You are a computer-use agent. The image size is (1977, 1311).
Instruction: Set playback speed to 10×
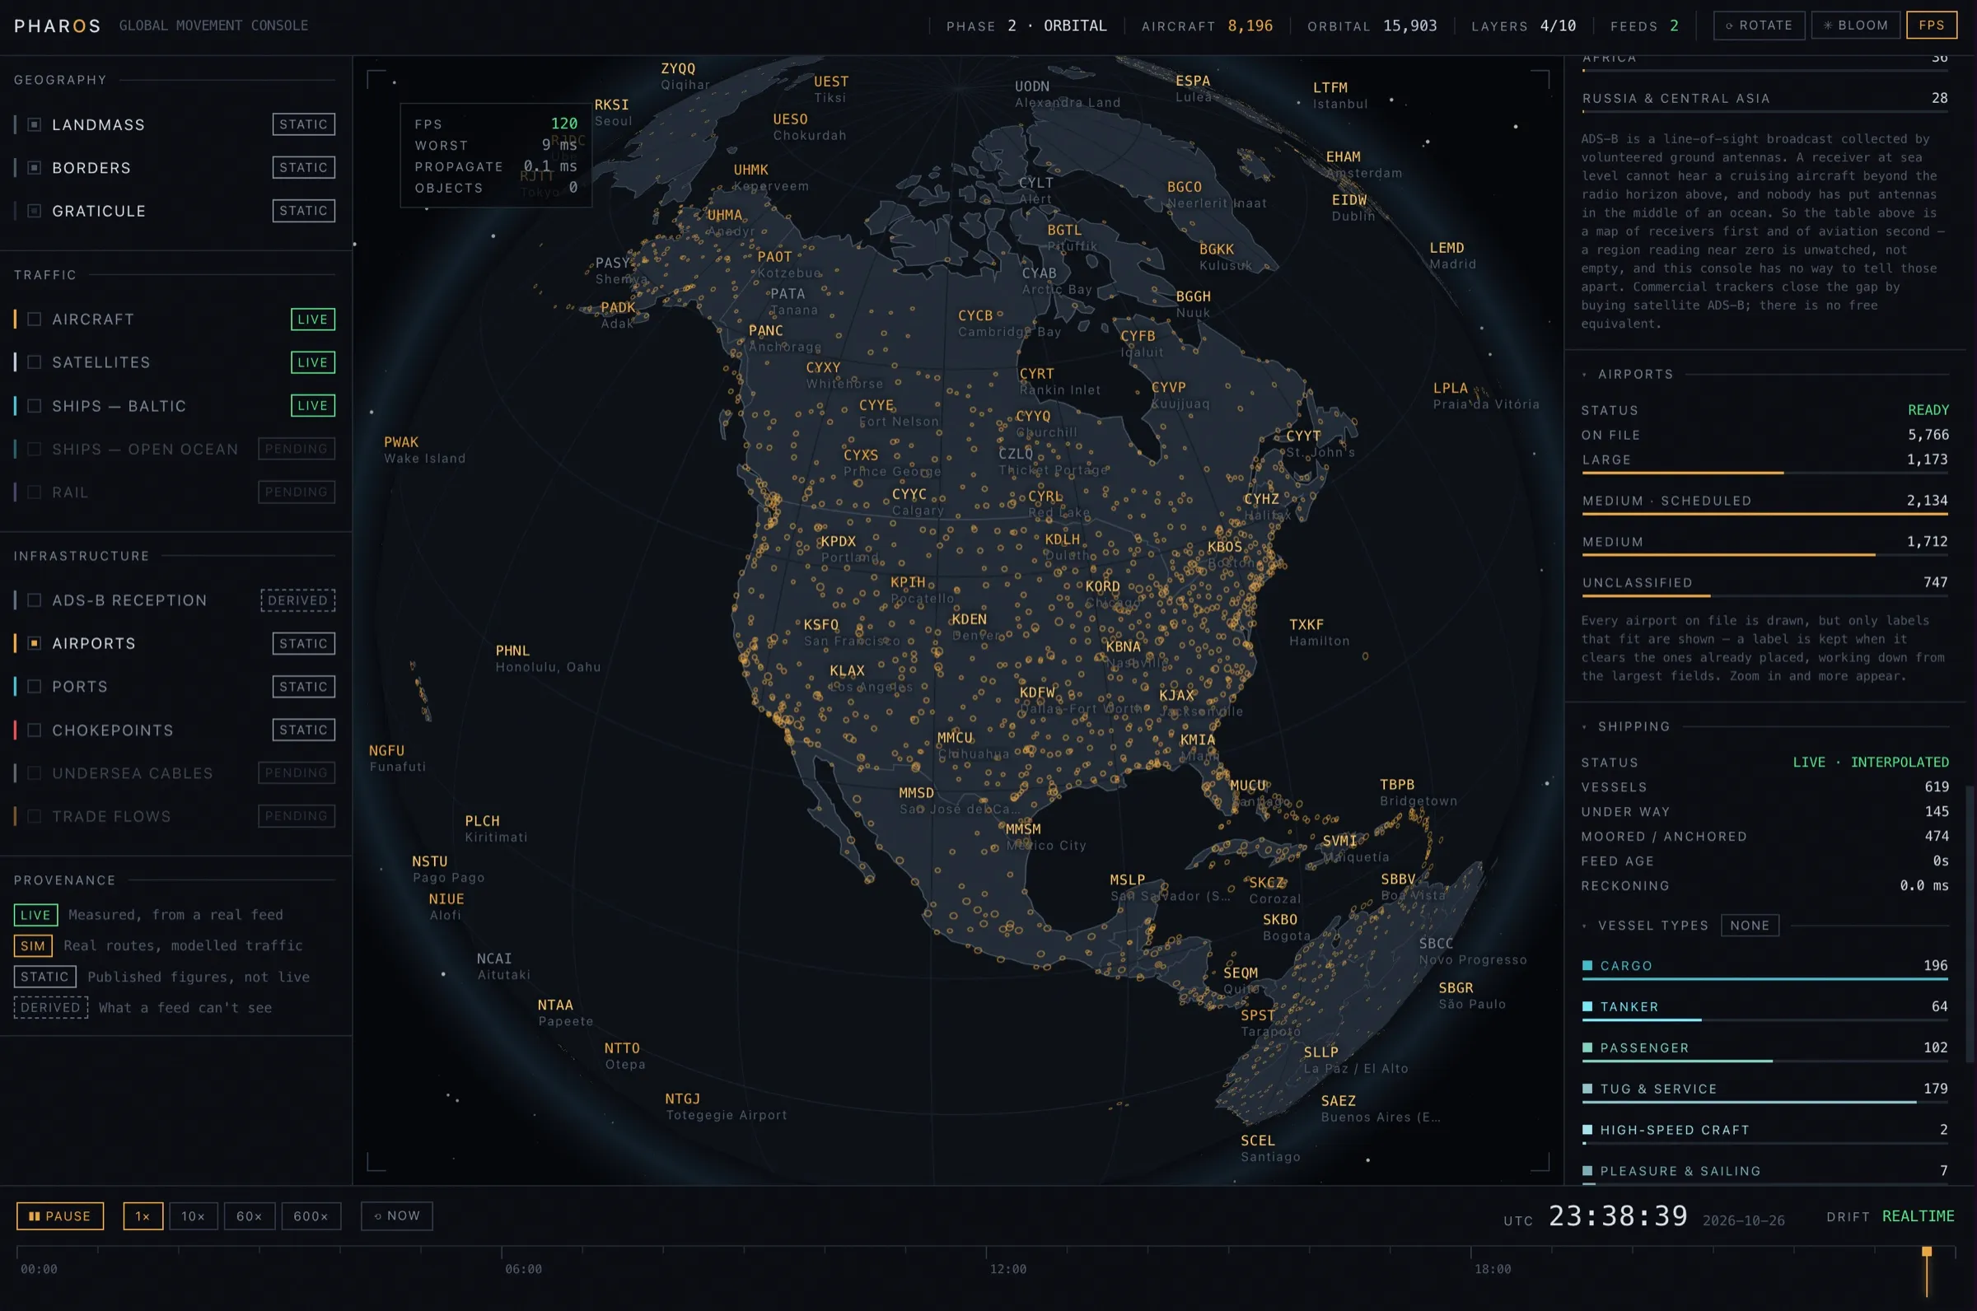[194, 1215]
